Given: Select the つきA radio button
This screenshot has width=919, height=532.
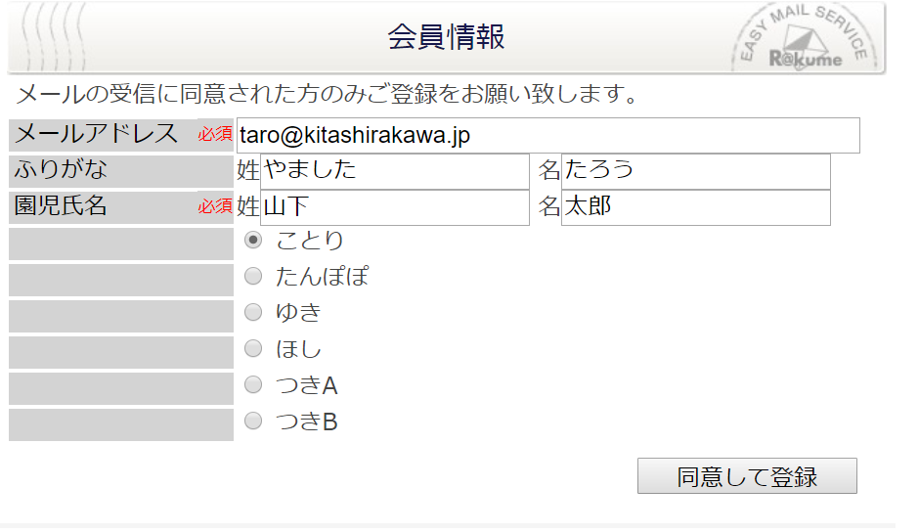Looking at the screenshot, I should tap(253, 384).
